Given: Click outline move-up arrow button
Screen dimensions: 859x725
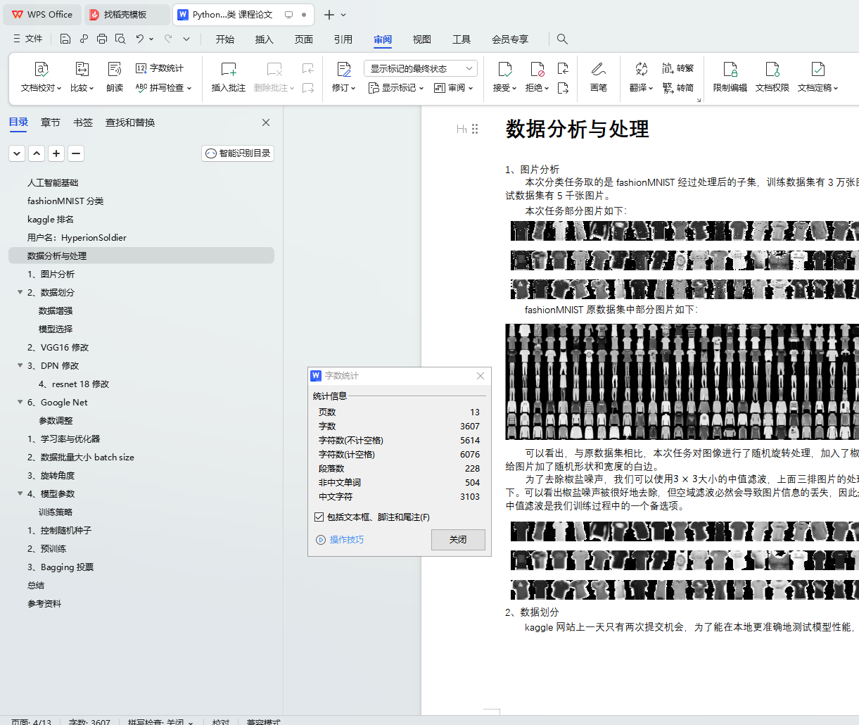Looking at the screenshot, I should pyautogui.click(x=37, y=153).
